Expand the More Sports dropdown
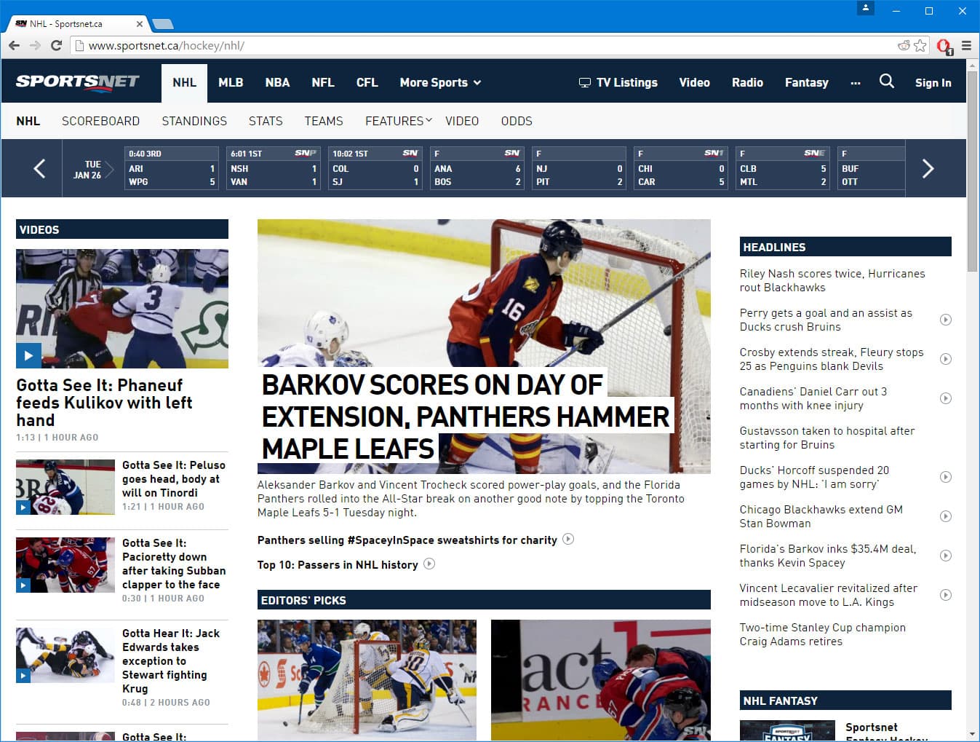Screen dimensions: 980x742 coord(440,82)
